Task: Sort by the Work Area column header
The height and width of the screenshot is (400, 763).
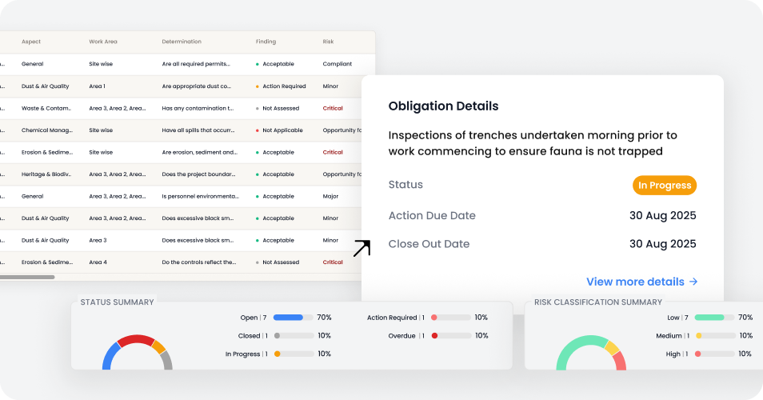Action: click(103, 42)
